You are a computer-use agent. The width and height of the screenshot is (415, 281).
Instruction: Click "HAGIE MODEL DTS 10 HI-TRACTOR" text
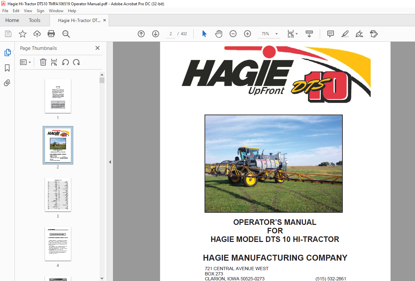[x=275, y=239]
